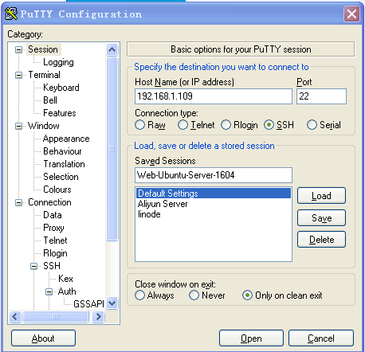Screen dimensions: 365x352
Task: Collapse the SSH tree node
Action: point(33,266)
